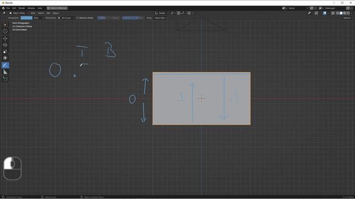Open the Object Mode dropdown
355x199 pixels.
(19, 13)
